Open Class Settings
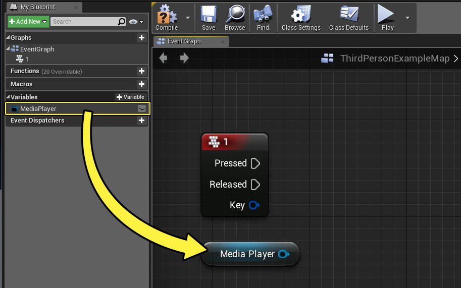The image size is (461, 288). point(301,18)
